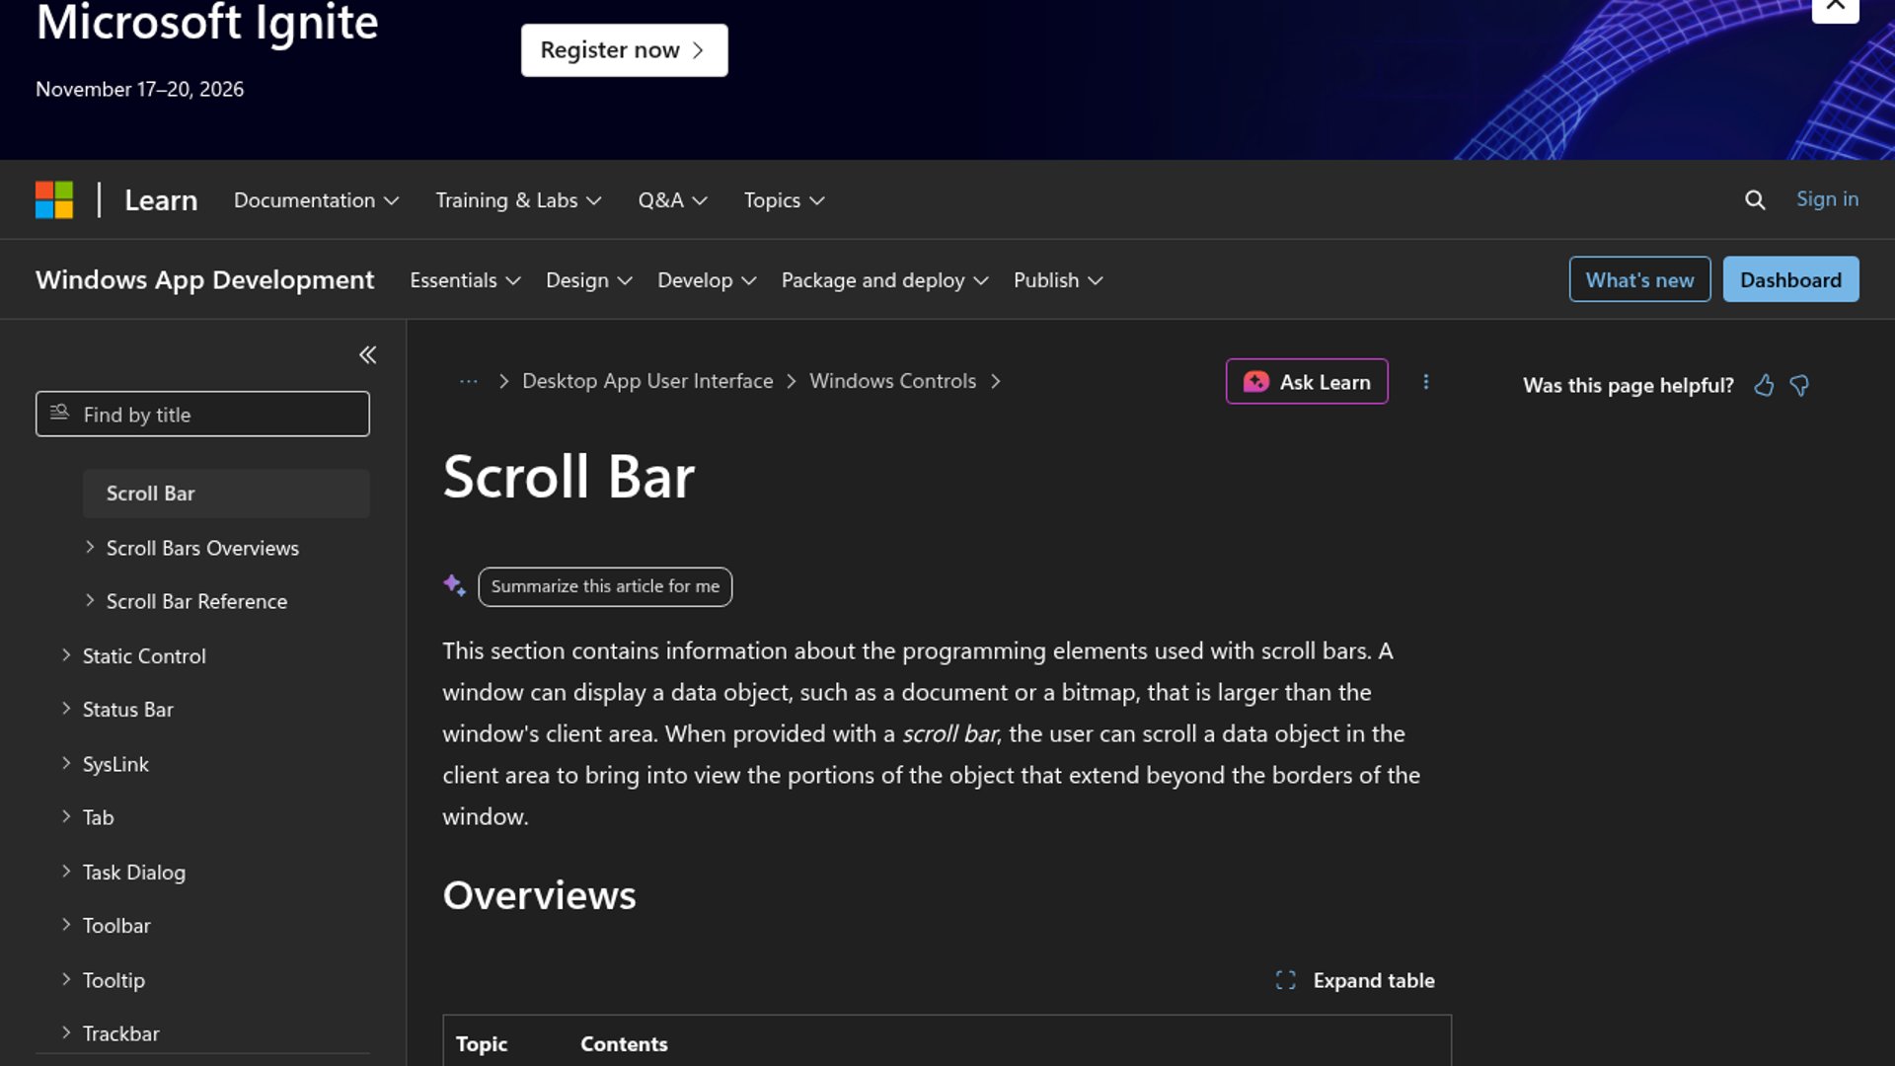Screen dimensions: 1895x1066
Task: Open the Training & Labs dropdown
Action: (x=518, y=200)
